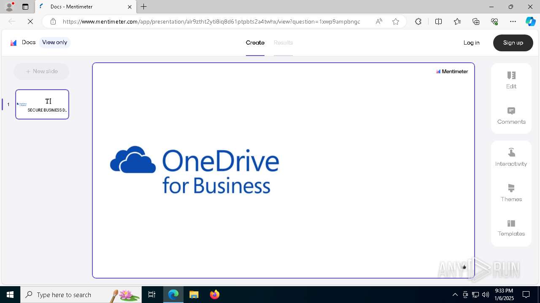
Task: Open a new browser tab
Action: coord(144,7)
